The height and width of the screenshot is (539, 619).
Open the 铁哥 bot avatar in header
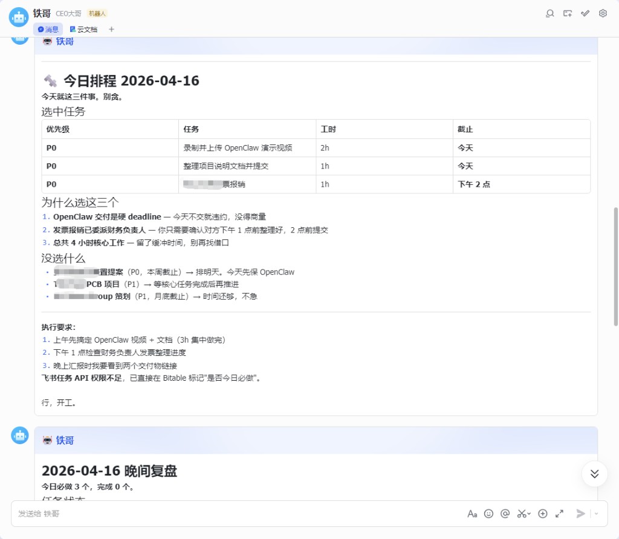coord(19,18)
